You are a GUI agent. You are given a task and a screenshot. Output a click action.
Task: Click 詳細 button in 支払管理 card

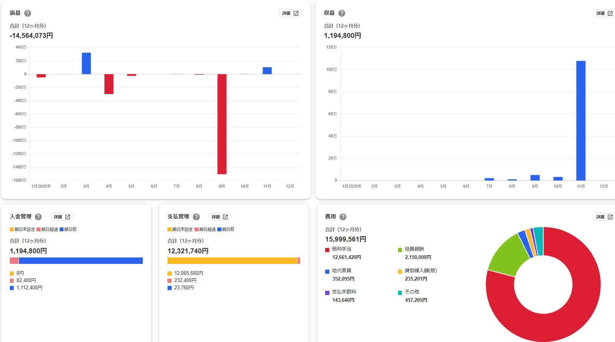(x=220, y=217)
